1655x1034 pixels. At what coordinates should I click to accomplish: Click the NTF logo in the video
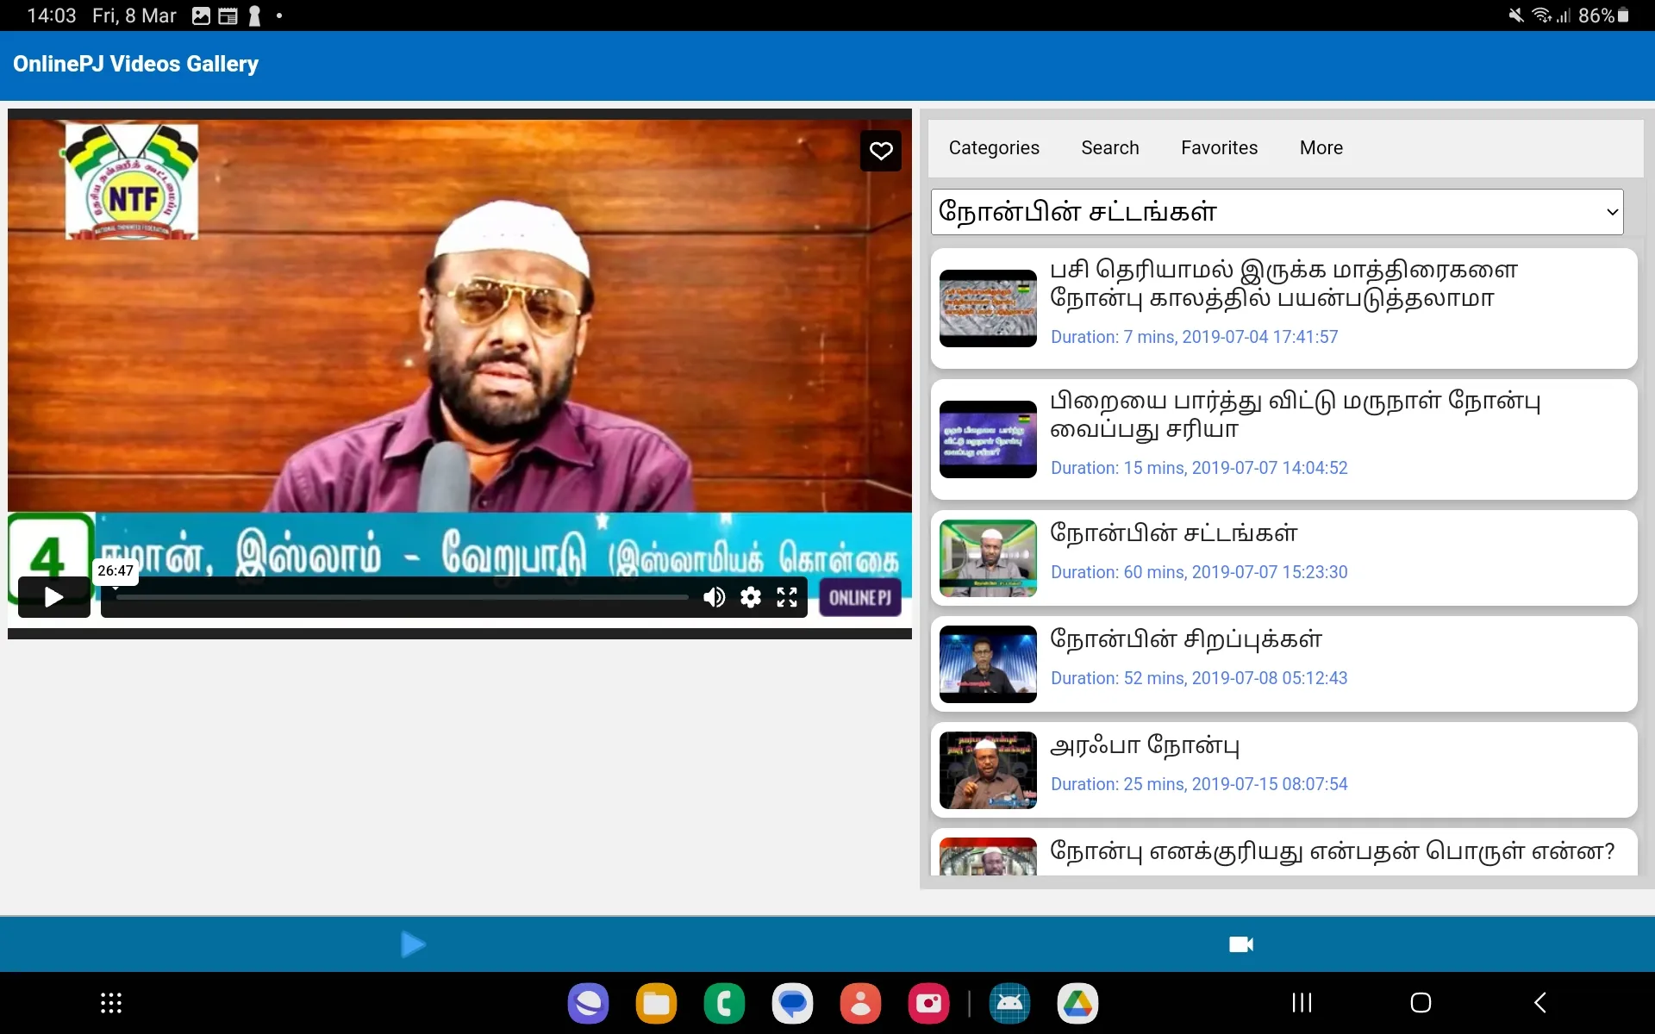132,182
